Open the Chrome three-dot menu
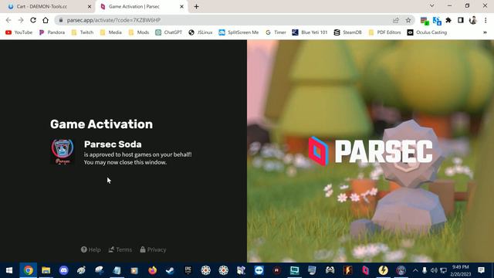The width and height of the screenshot is (494, 278). coord(486,20)
